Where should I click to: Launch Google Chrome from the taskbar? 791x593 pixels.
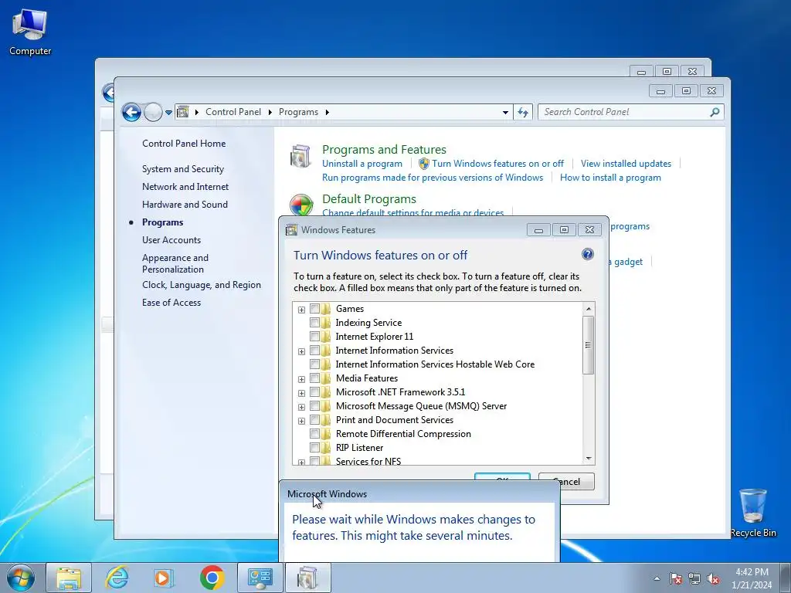click(x=212, y=578)
